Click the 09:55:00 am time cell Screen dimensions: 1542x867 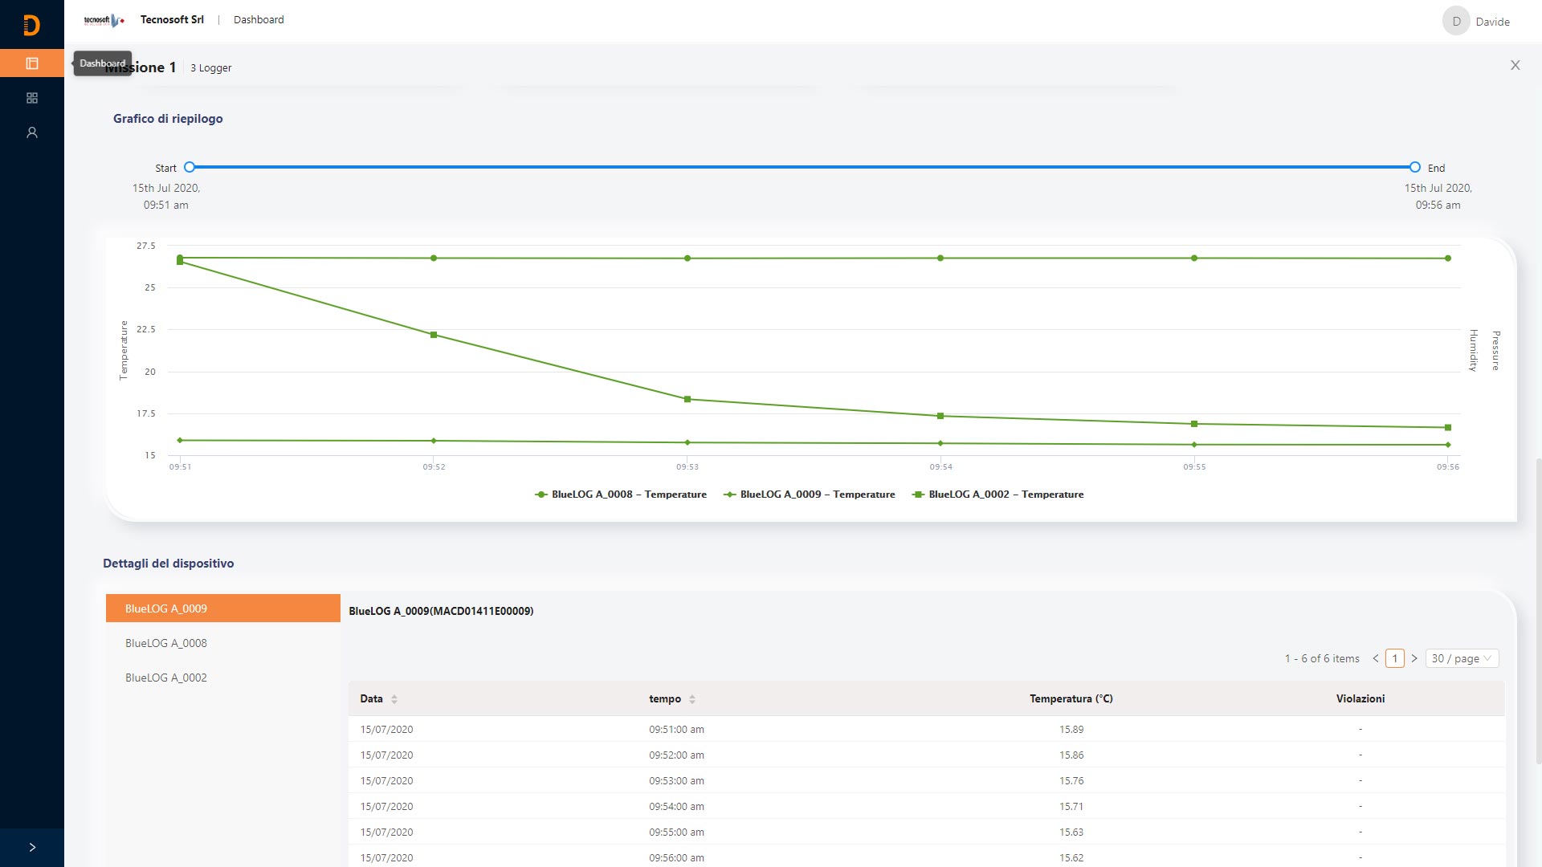[676, 832]
